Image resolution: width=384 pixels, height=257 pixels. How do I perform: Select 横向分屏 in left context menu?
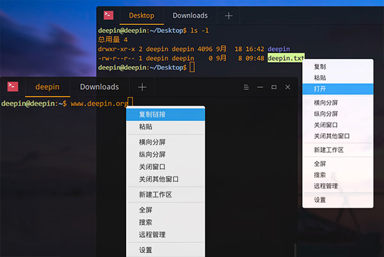[x=166, y=142]
